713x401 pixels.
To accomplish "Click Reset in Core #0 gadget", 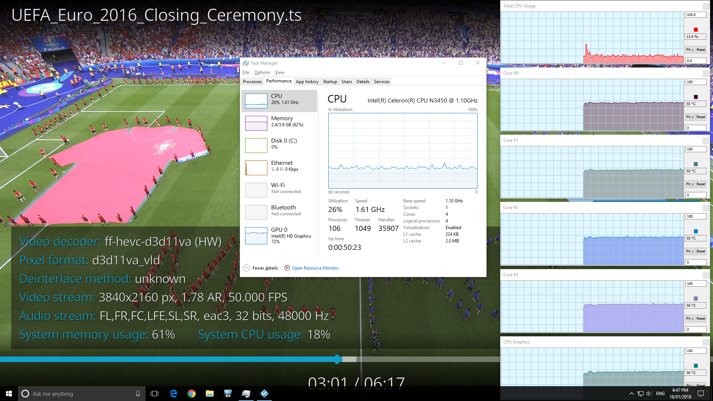I will click(x=701, y=117).
